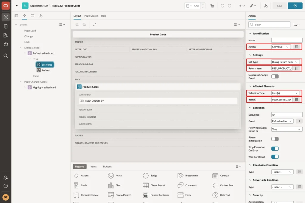Select the Refresh action node
The width and height of the screenshot is (305, 203).
(44, 70)
